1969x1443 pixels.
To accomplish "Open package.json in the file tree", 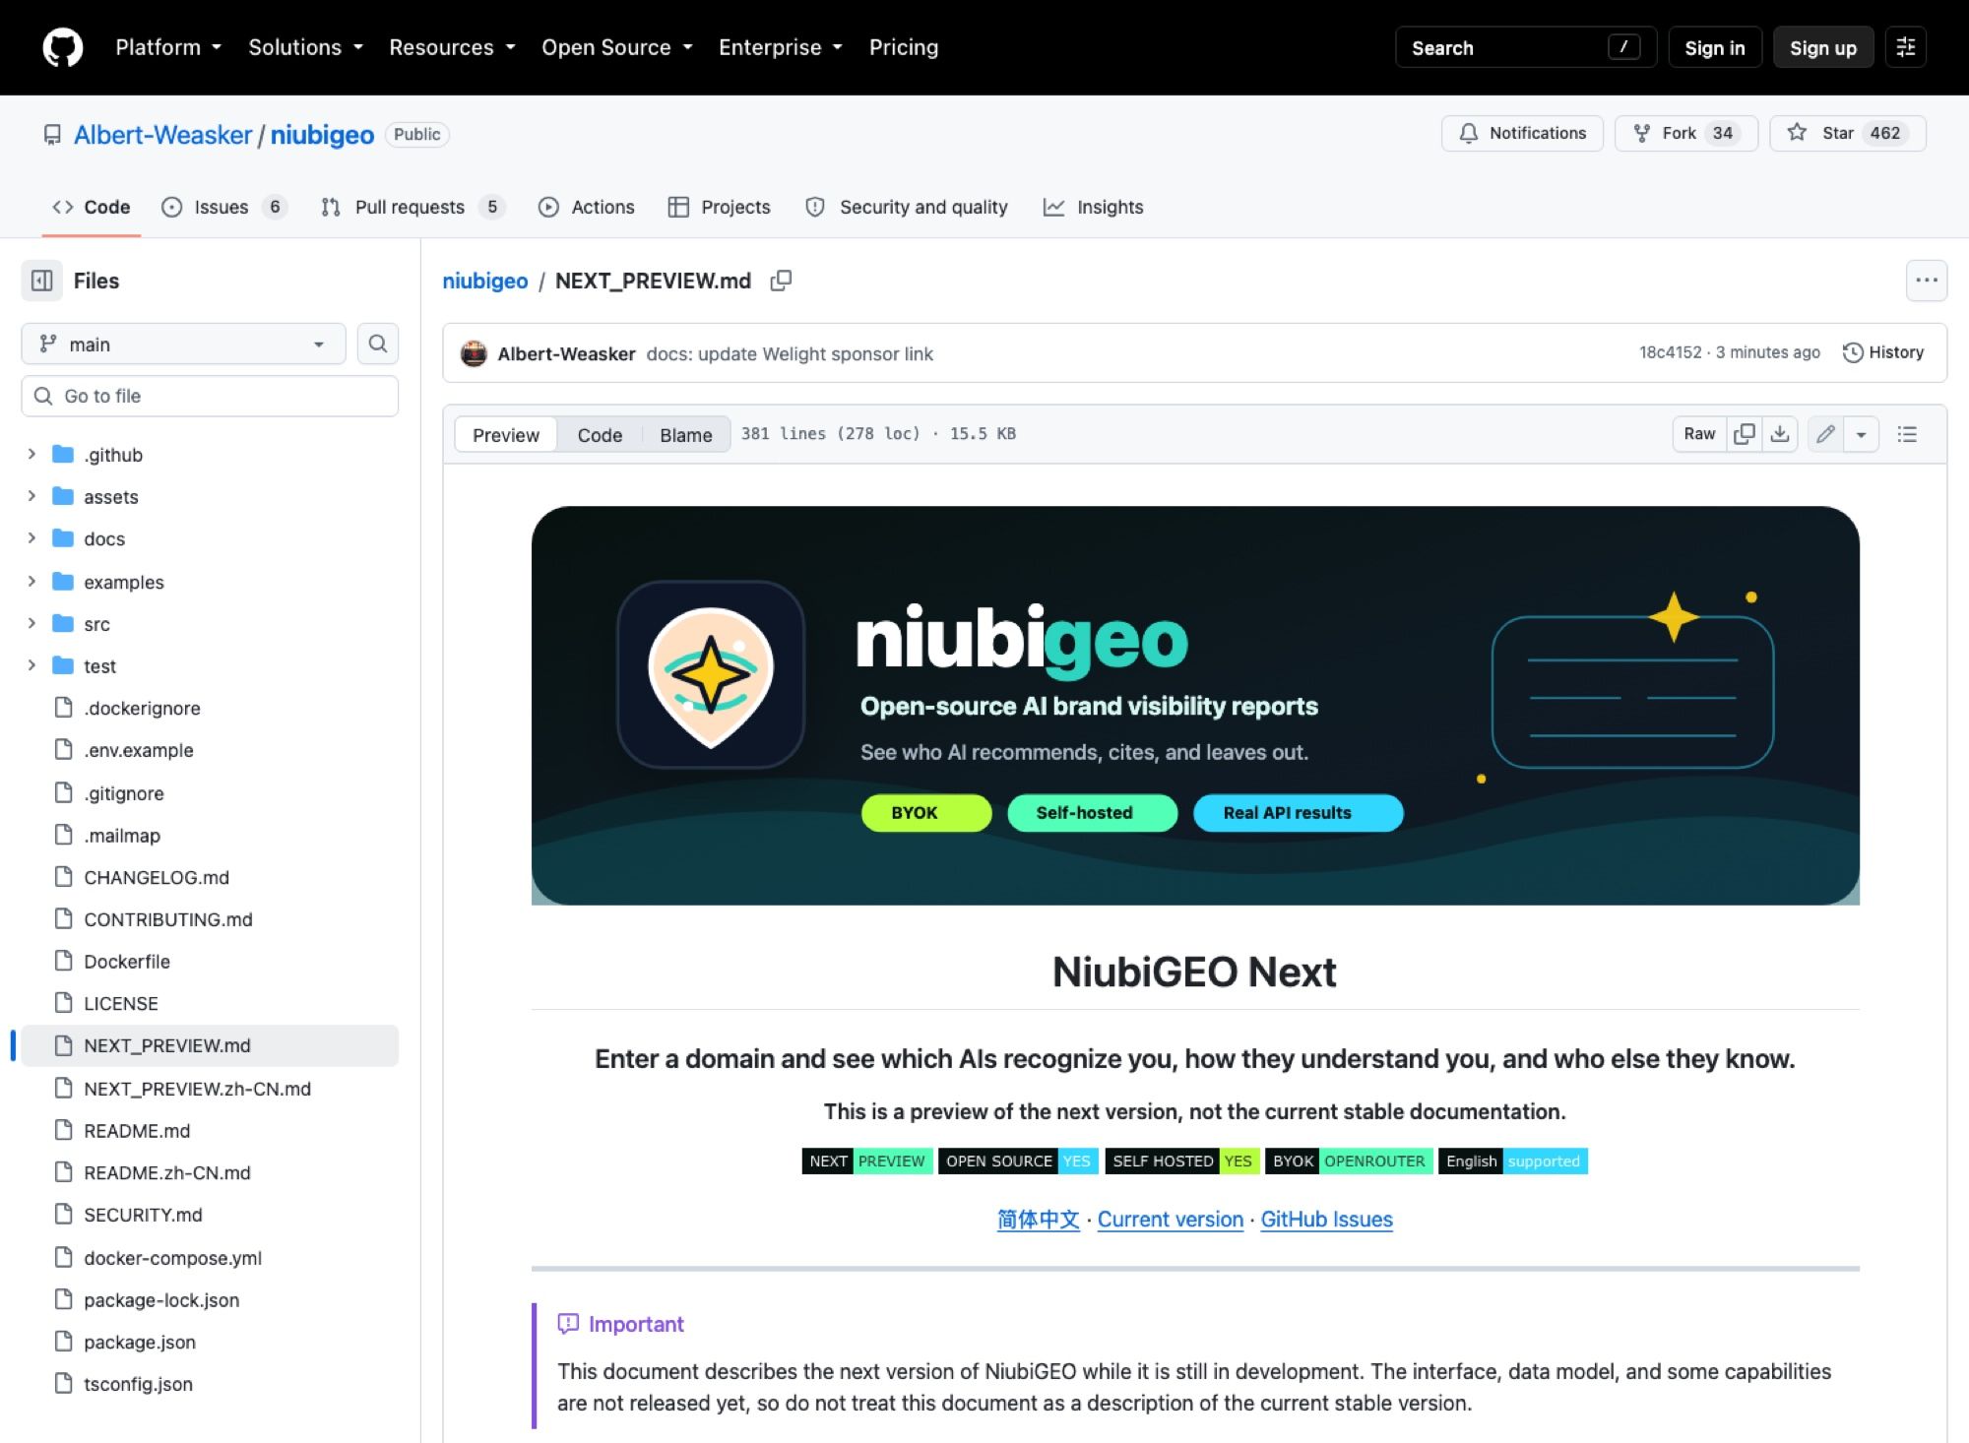I will point(140,1342).
